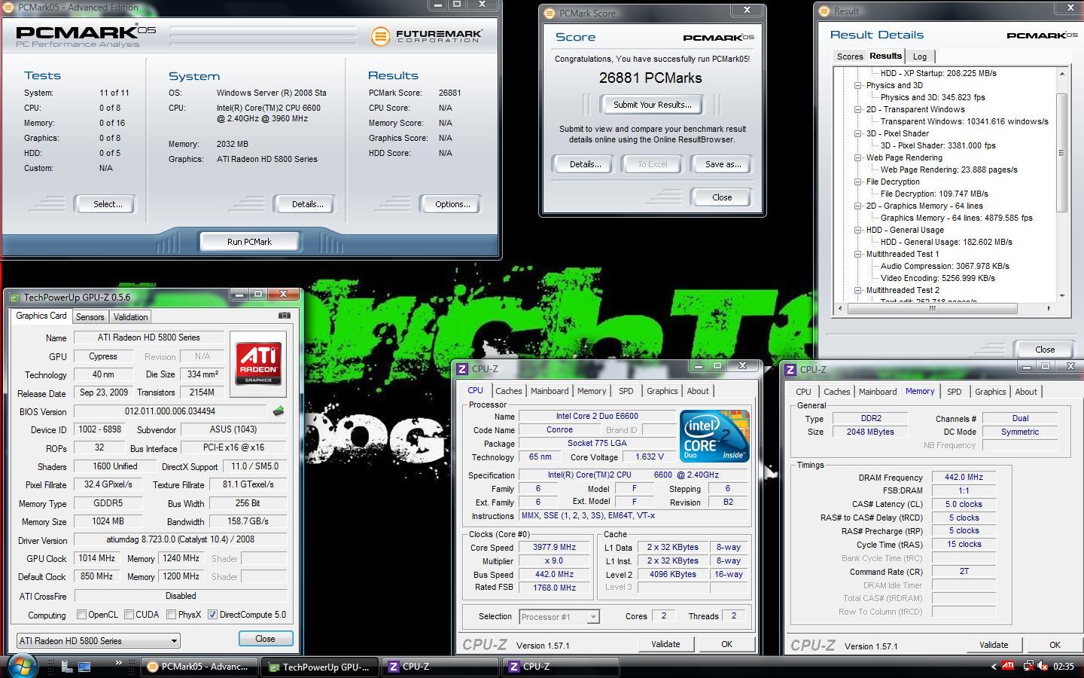Click the TechPowerUp GPU-Z taskbar button
This screenshot has width=1084, height=678.
(321, 667)
